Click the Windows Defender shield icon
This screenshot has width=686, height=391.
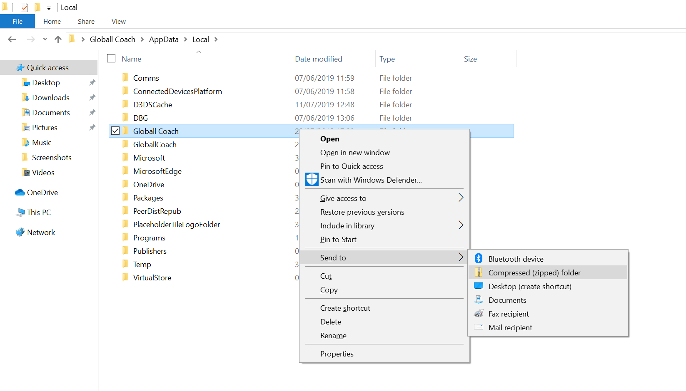pyautogui.click(x=312, y=180)
